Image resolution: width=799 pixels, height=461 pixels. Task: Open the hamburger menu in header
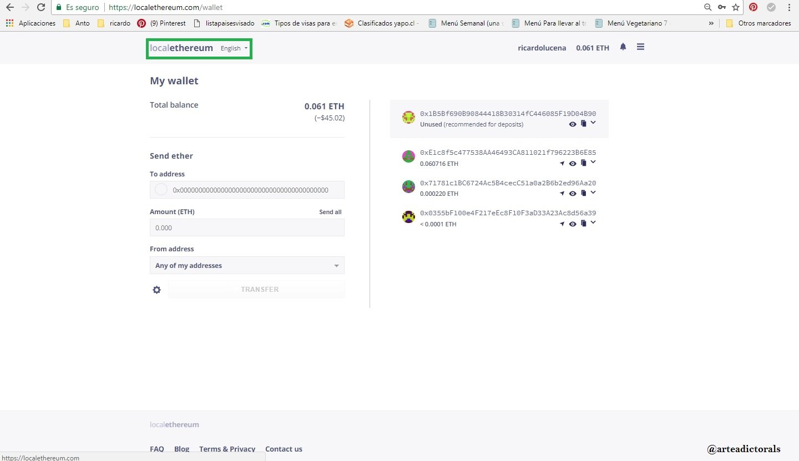click(x=640, y=47)
